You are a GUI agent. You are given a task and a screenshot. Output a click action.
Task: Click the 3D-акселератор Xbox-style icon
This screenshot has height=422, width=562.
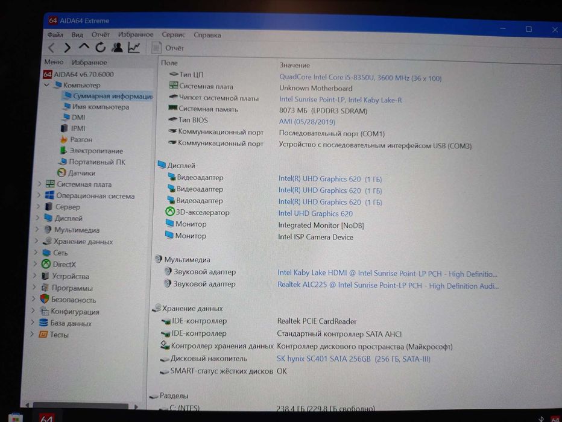[x=169, y=212]
